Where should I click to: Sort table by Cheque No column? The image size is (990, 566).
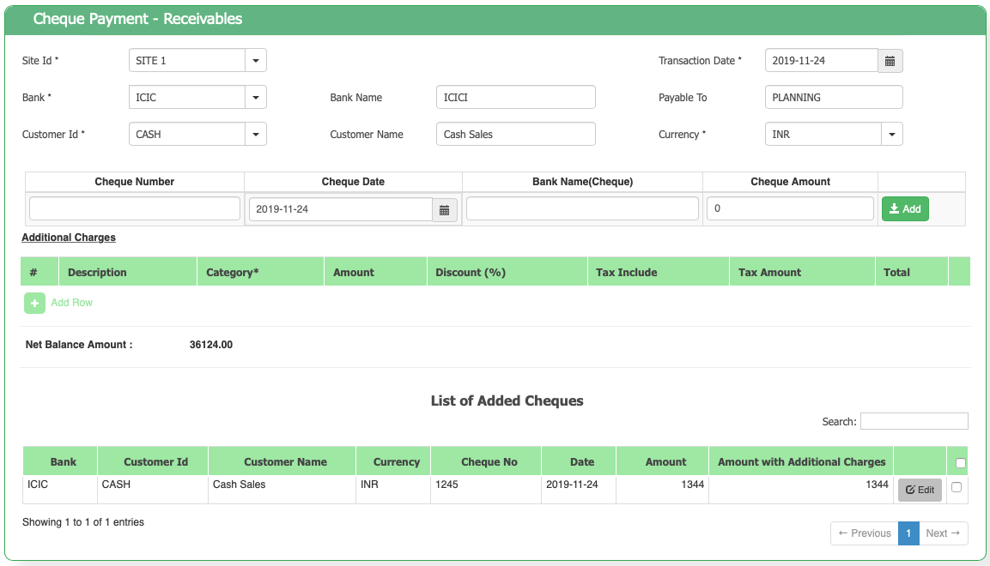click(489, 461)
